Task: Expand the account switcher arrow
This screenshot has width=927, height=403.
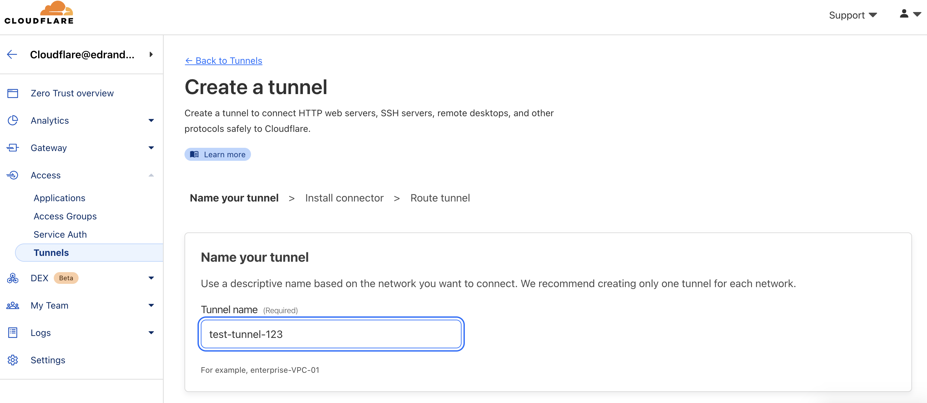Action: point(151,54)
